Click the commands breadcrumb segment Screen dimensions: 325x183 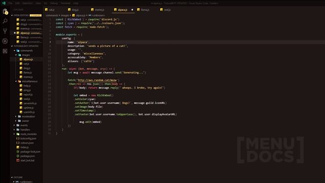(x=52, y=15)
